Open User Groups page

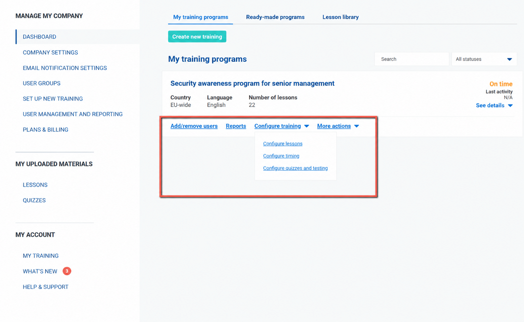(x=41, y=83)
